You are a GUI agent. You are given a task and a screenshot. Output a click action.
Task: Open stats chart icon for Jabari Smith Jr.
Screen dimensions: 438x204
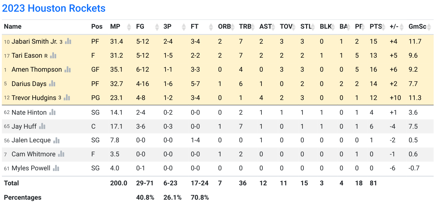coord(68,41)
